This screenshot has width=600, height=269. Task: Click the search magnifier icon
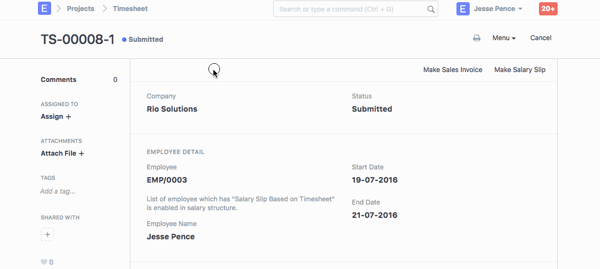point(431,9)
